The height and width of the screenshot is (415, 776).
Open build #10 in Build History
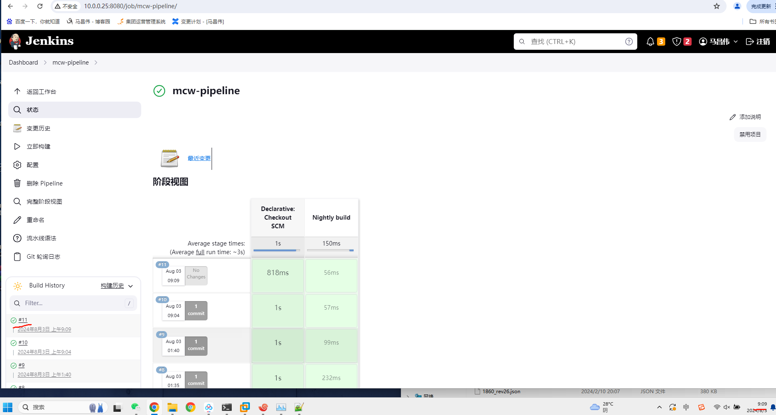23,343
